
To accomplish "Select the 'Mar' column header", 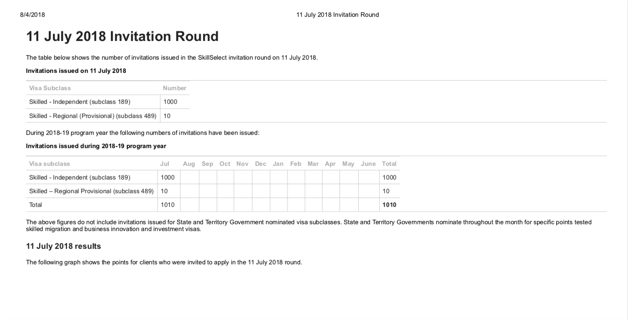I will pos(313,164).
